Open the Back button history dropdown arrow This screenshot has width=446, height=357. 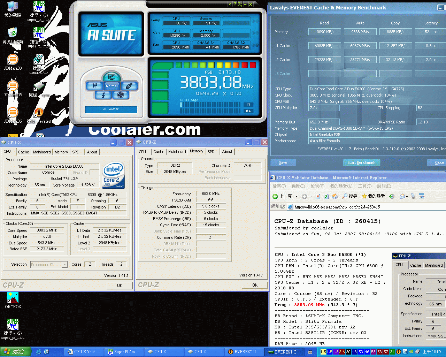[296, 196]
